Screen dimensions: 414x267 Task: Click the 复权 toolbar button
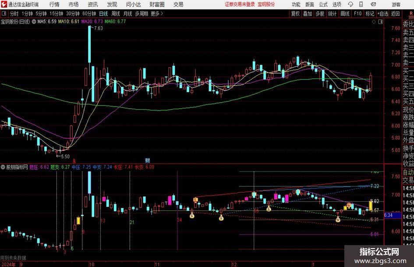(x=295, y=14)
